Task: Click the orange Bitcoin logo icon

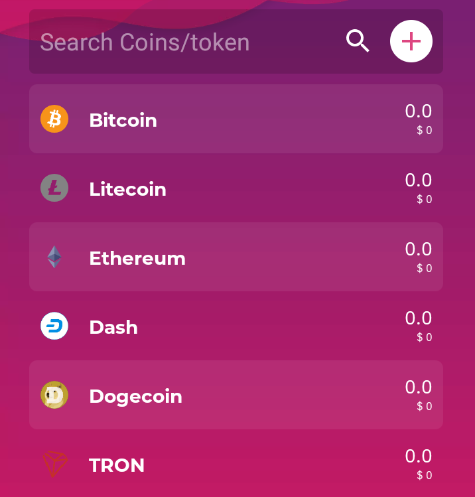Action: point(54,119)
